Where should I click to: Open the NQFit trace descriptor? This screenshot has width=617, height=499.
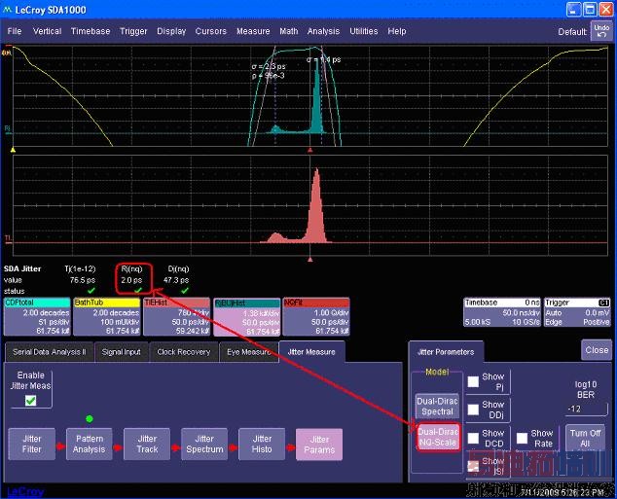pos(316,317)
